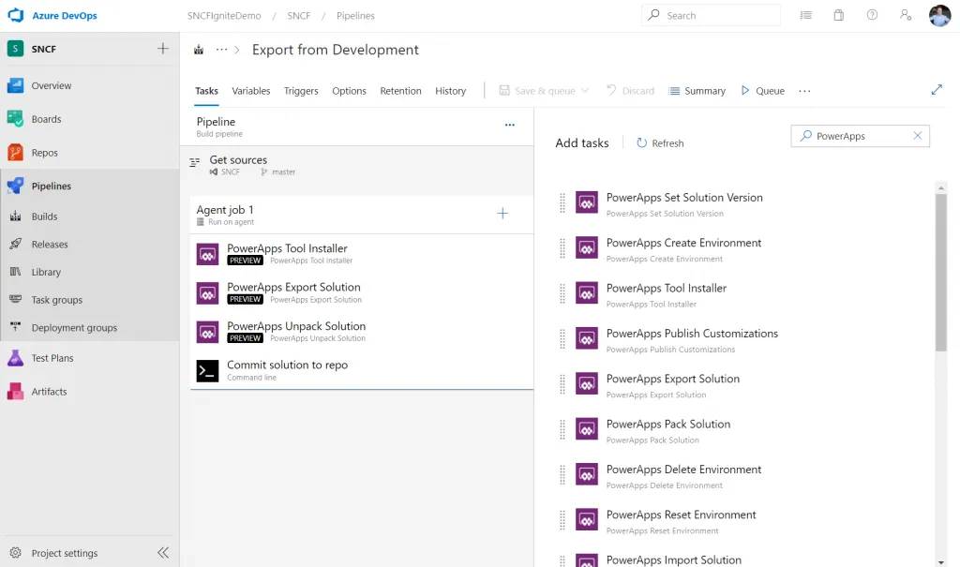Open the work items list icon in header

(805, 15)
